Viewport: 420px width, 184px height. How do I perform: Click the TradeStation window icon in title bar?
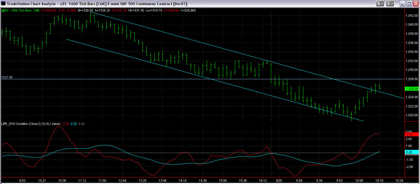click(3, 3)
